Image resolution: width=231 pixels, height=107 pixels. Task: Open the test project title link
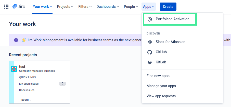tap(22, 67)
